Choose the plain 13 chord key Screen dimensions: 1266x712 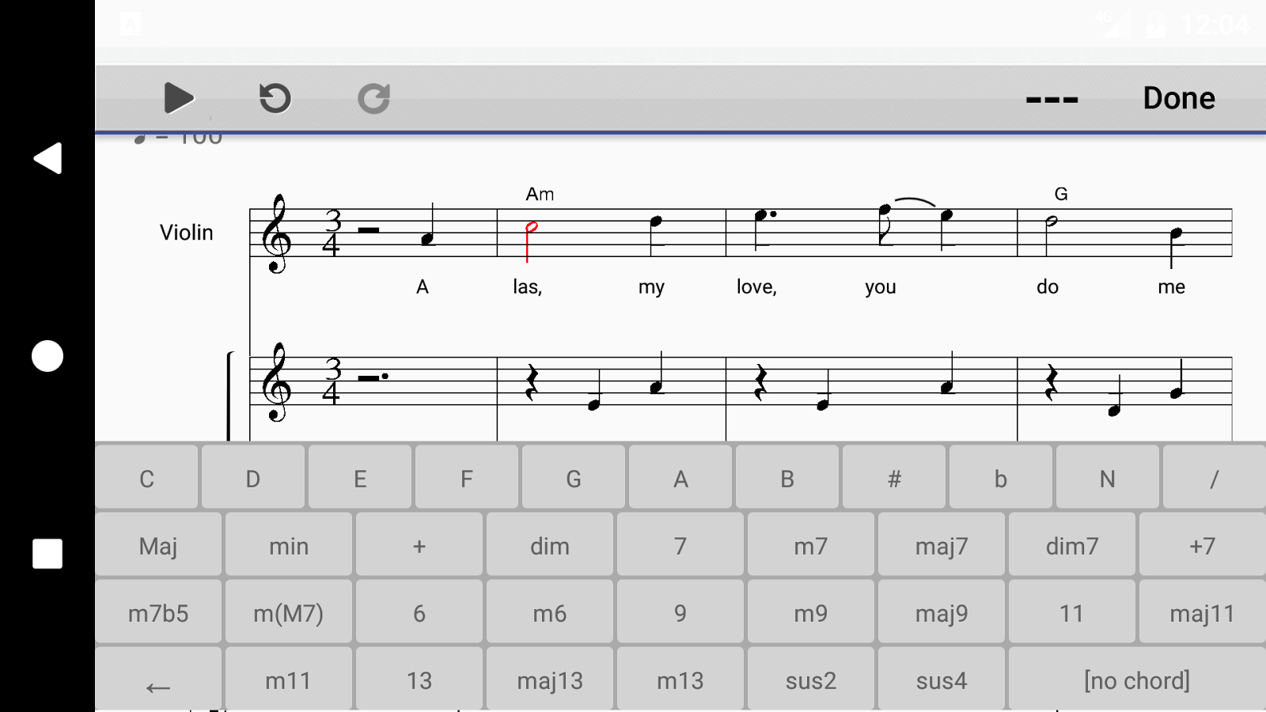(419, 679)
